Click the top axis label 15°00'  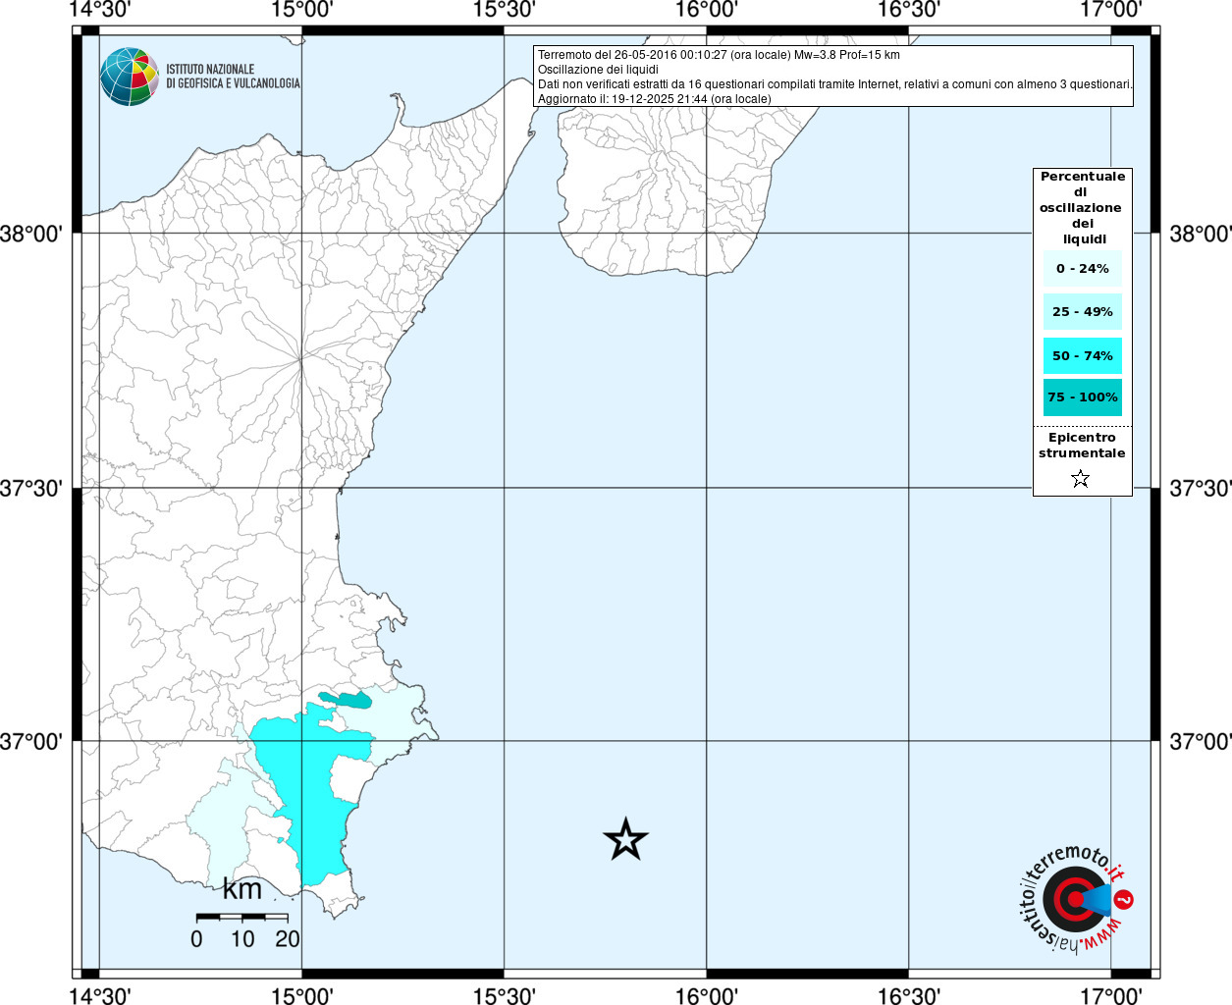pyautogui.click(x=302, y=10)
